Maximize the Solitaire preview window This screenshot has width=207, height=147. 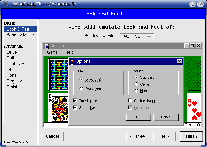(192, 46)
